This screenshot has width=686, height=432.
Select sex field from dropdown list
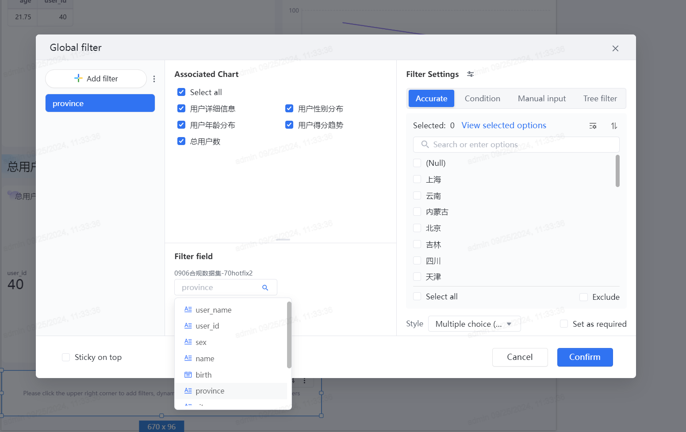[231, 342]
